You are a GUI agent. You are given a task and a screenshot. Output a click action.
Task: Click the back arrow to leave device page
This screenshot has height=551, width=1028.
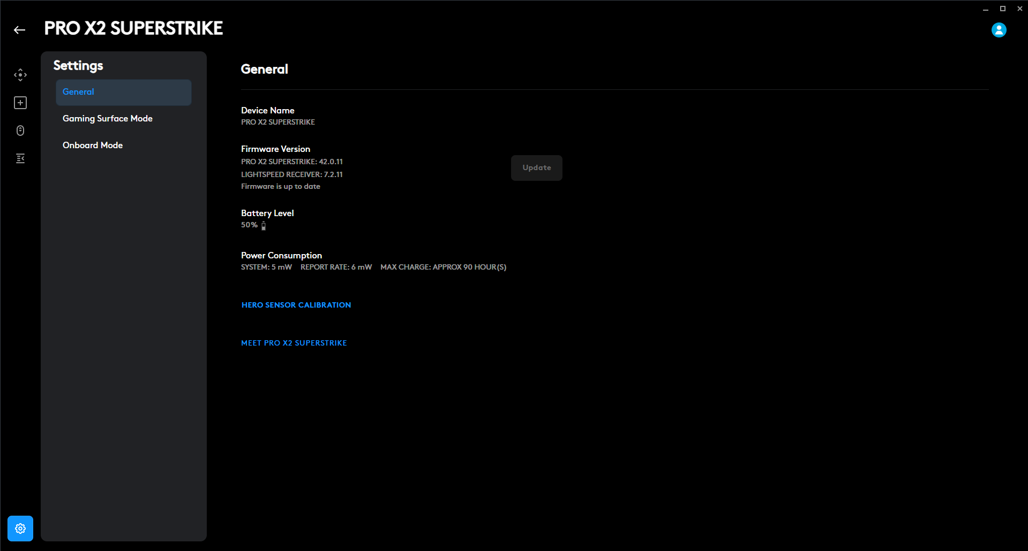point(20,30)
